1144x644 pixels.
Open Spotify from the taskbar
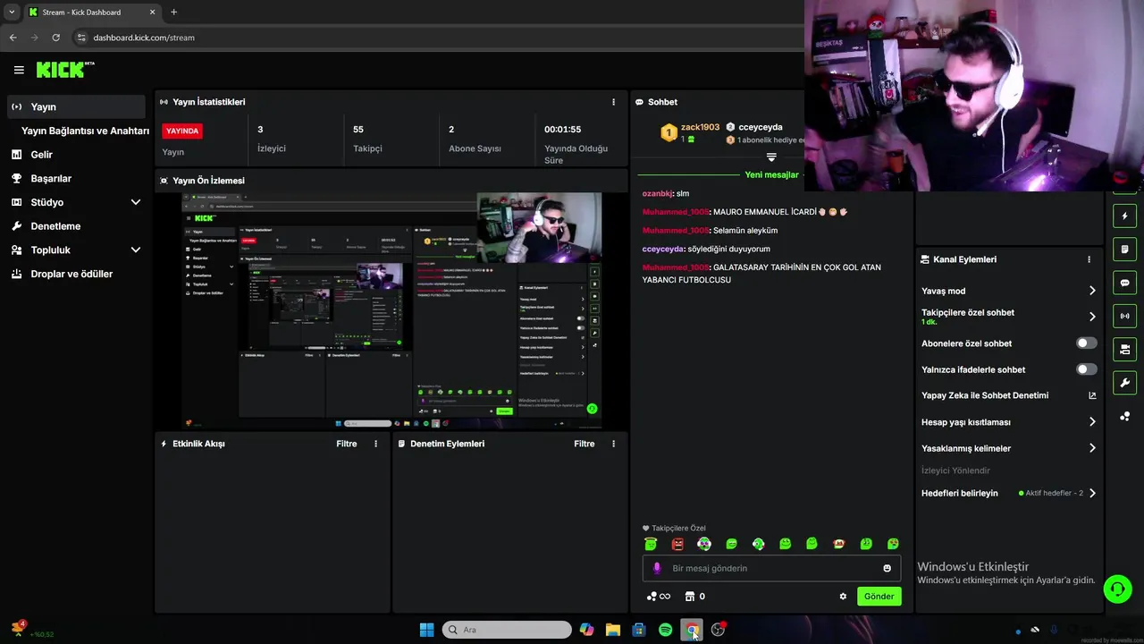(x=665, y=630)
